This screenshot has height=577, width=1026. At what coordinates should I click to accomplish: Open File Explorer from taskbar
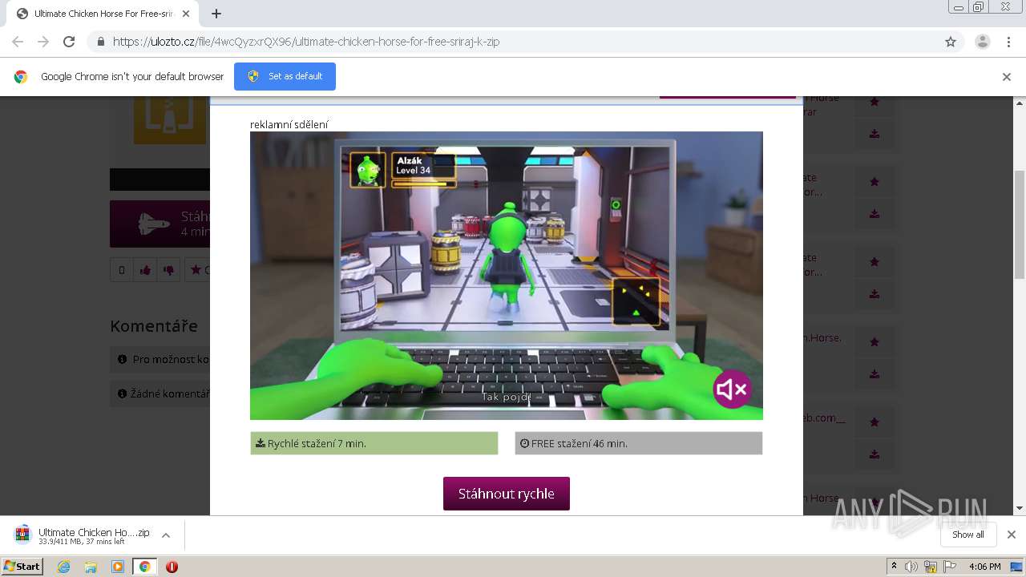tap(91, 567)
